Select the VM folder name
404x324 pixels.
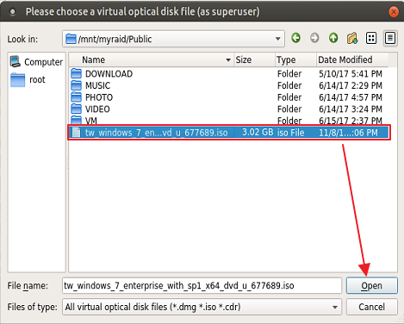[91, 121]
